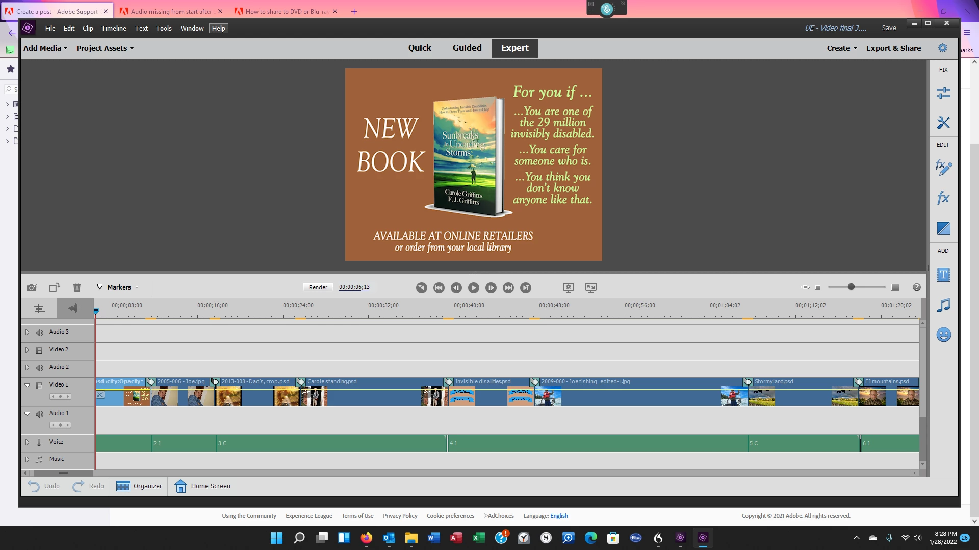
Task: Click the Freeze Frame camera icon
Action: [32, 287]
